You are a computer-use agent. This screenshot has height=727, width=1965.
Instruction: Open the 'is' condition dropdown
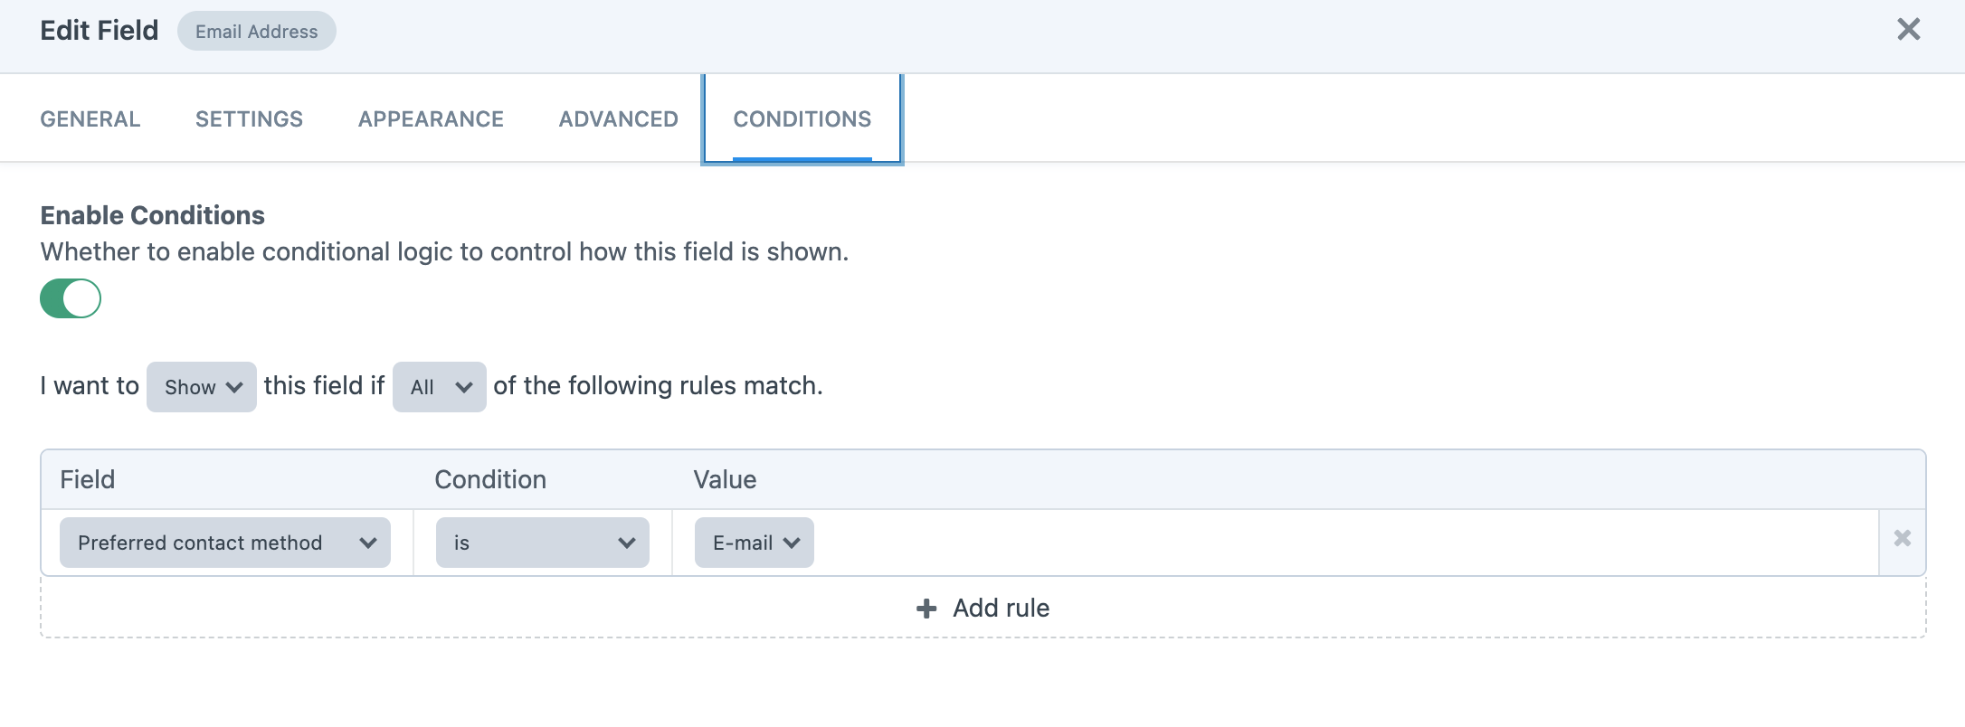pos(541,543)
